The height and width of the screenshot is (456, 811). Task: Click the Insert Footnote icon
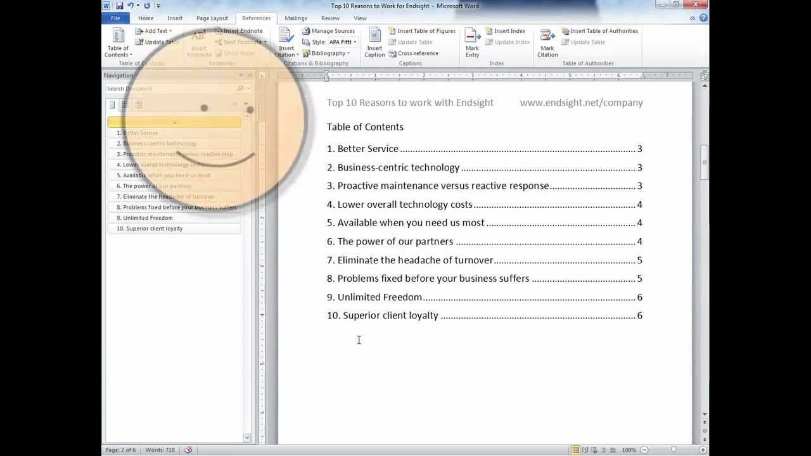(x=198, y=42)
